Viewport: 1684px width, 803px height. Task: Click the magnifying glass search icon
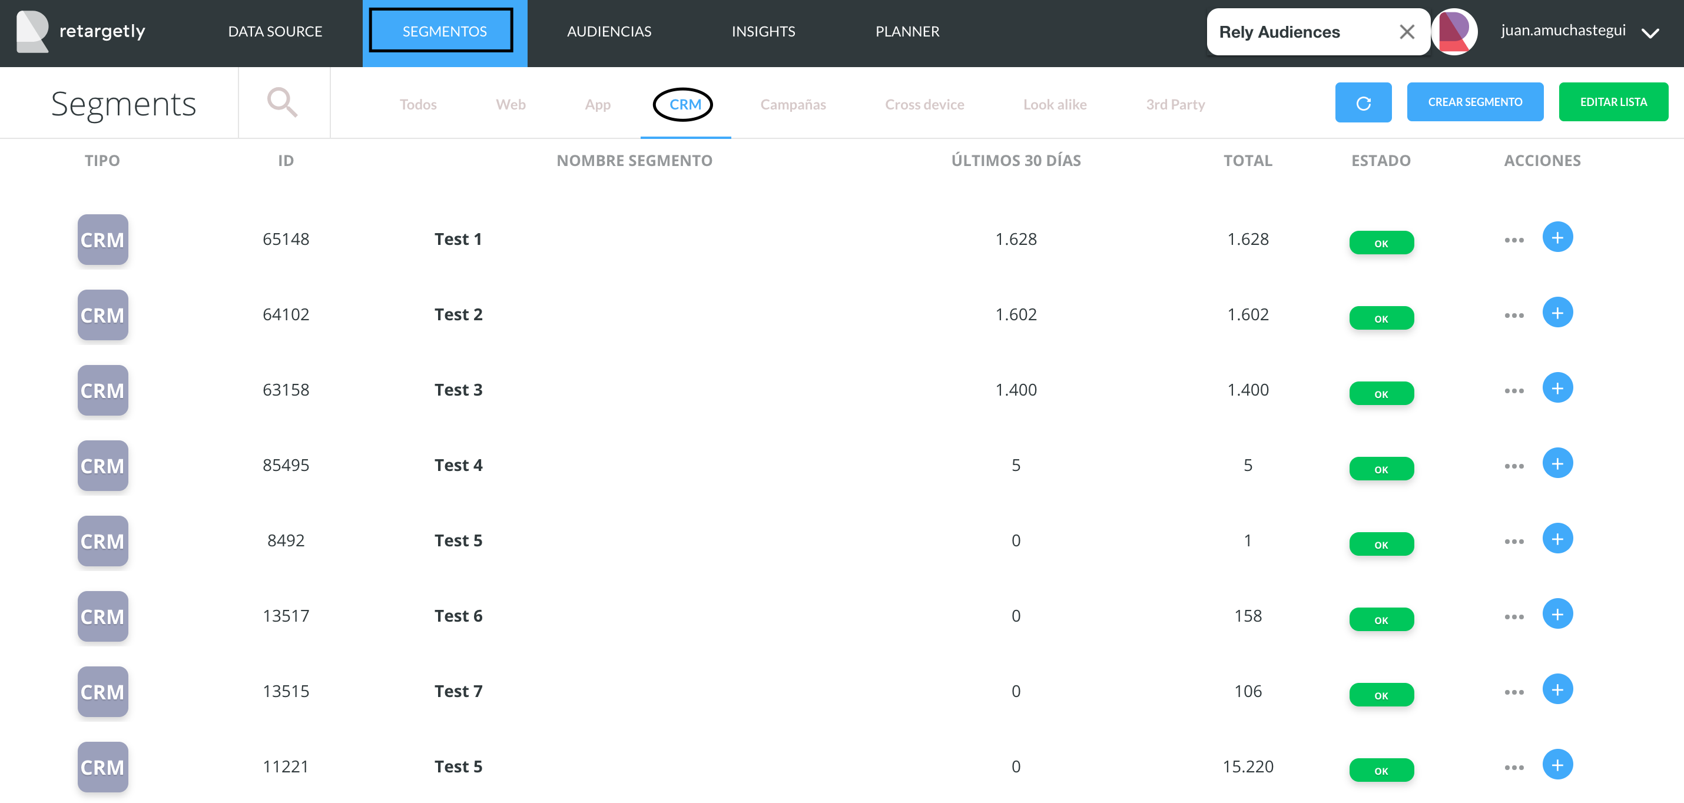click(x=283, y=102)
